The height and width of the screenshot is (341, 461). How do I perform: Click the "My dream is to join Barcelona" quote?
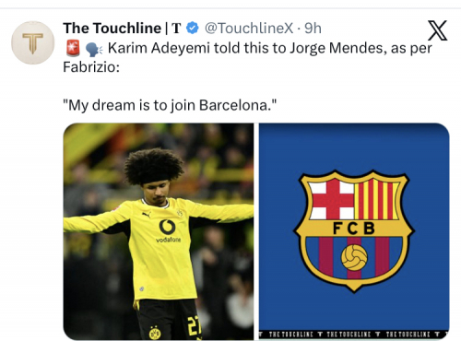(170, 105)
